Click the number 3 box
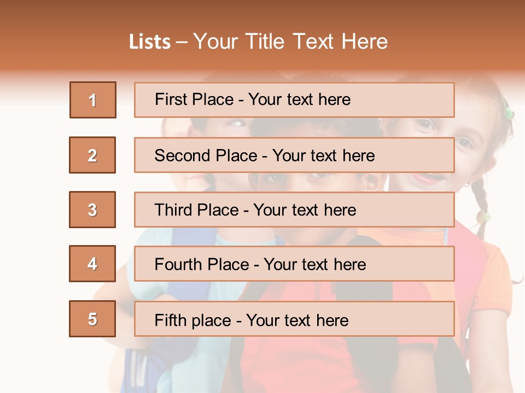This screenshot has width=525, height=393. tap(92, 210)
